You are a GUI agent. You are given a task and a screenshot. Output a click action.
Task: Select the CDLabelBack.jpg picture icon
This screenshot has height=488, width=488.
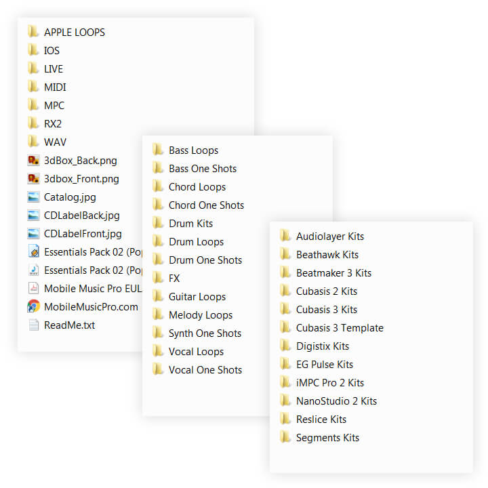[x=33, y=216]
